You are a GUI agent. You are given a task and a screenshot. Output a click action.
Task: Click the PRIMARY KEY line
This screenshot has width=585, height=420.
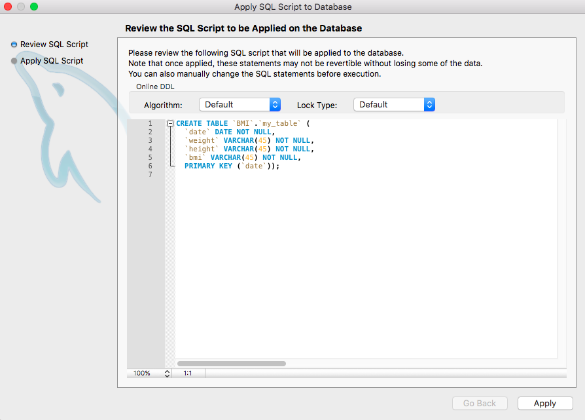[232, 166]
